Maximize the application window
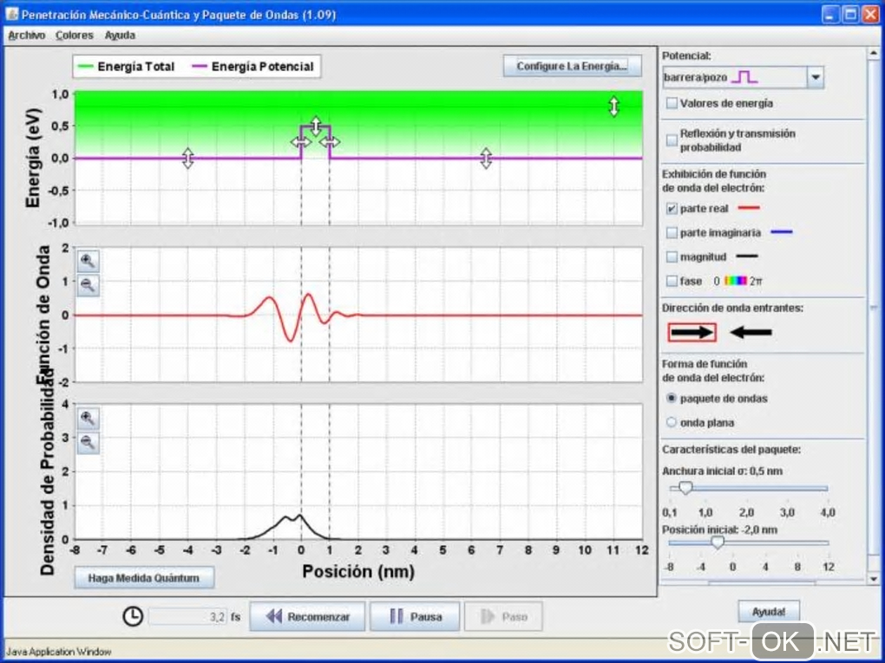 (850, 14)
